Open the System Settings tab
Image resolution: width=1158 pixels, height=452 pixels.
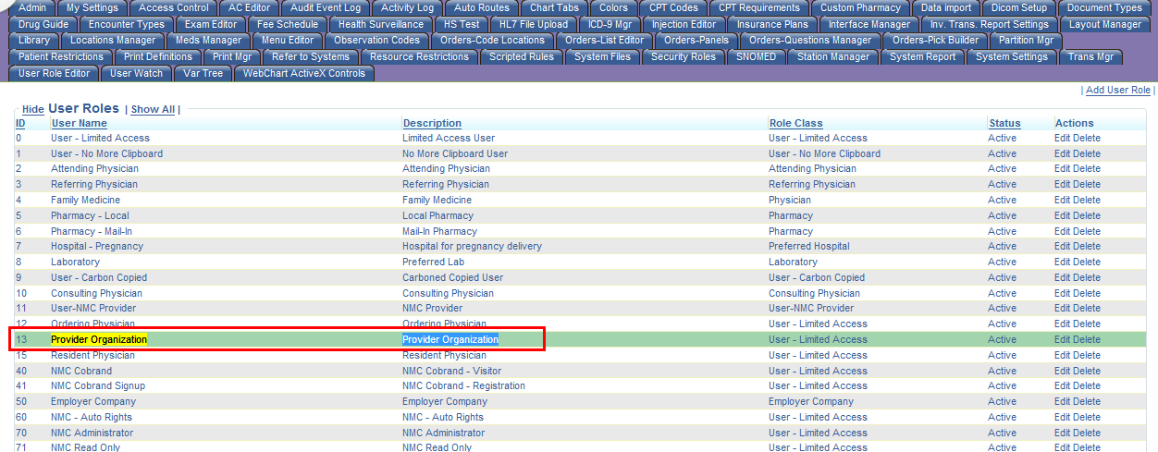point(1011,56)
